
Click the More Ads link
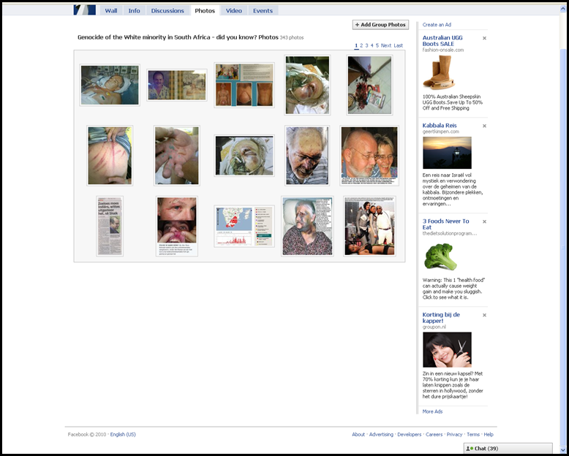(x=432, y=411)
